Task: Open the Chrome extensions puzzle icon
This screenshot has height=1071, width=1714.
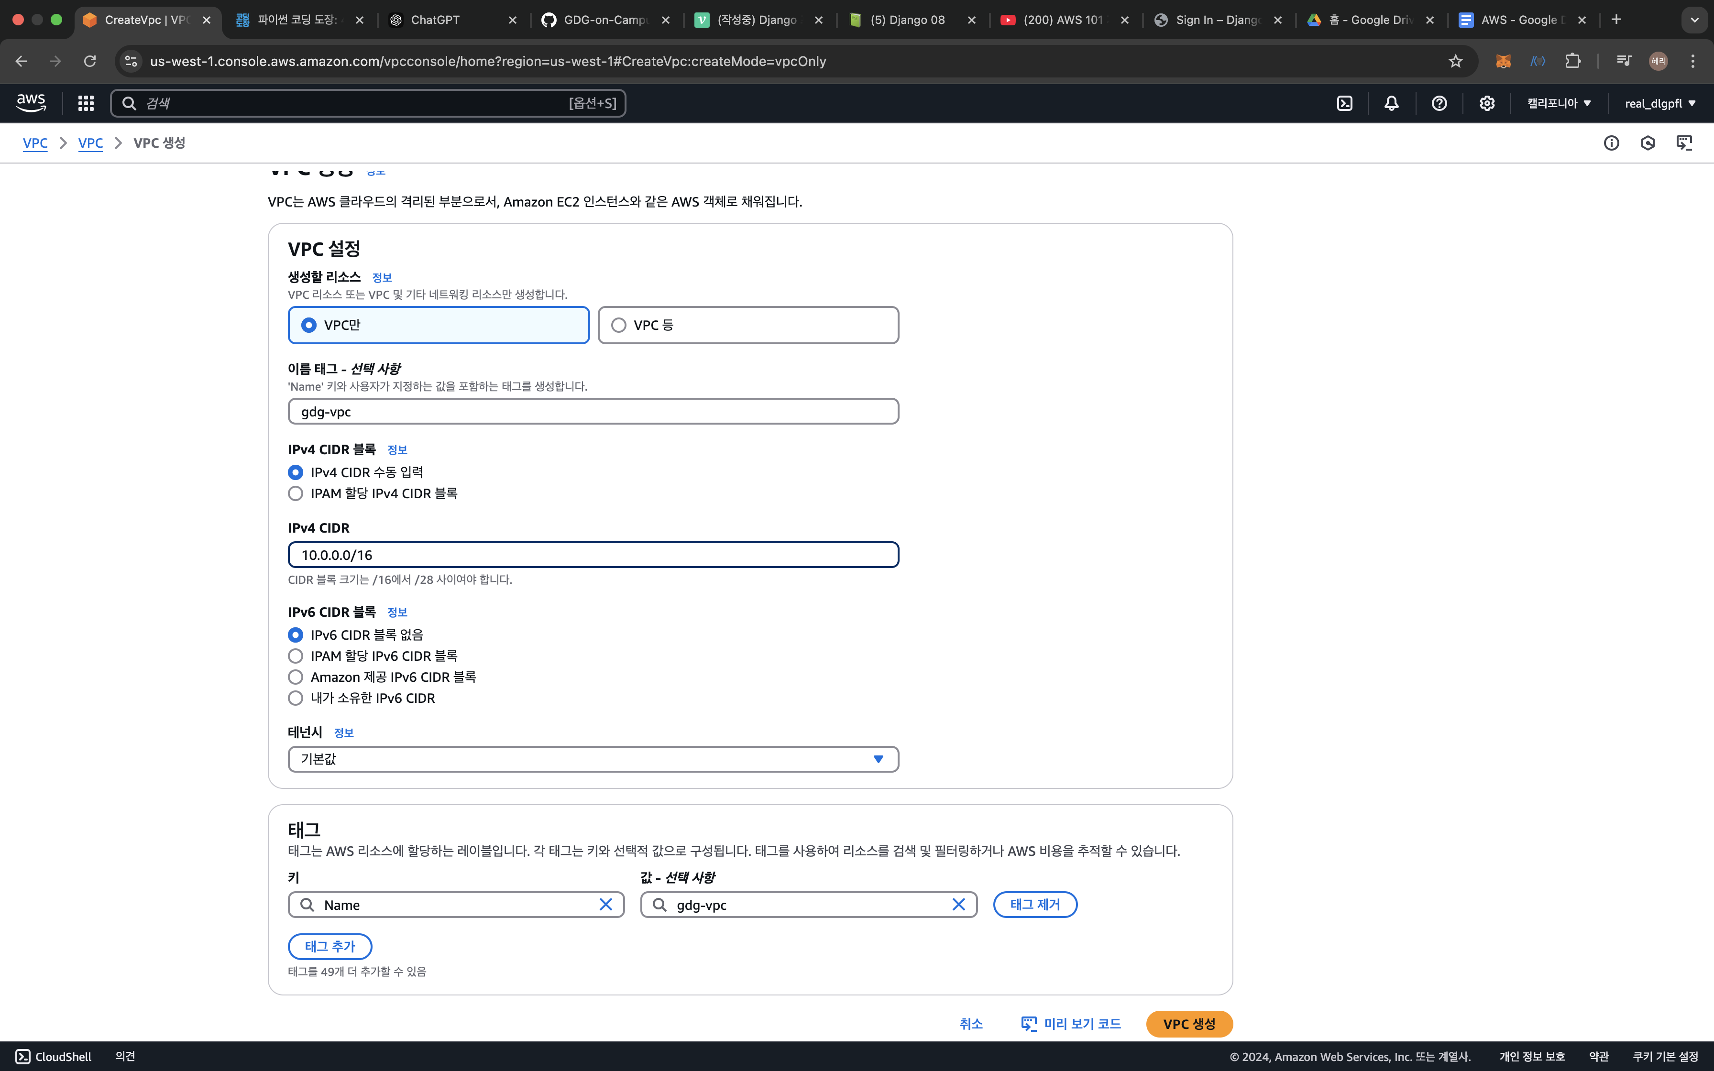Action: [1572, 62]
